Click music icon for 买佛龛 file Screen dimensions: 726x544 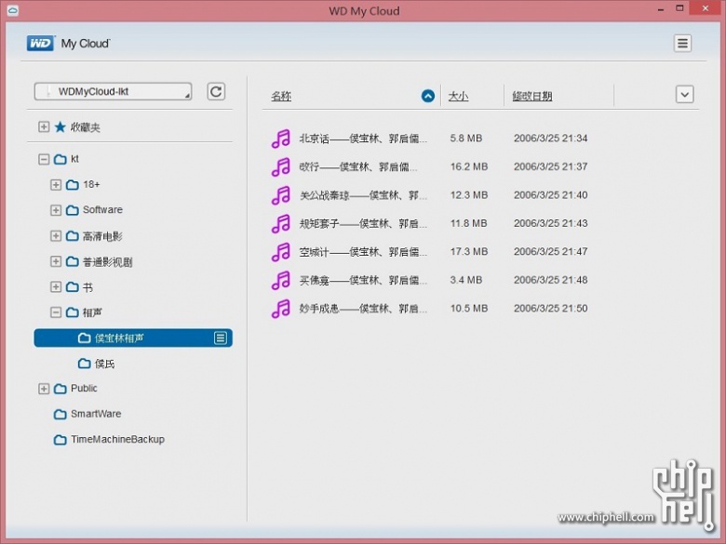pos(280,280)
